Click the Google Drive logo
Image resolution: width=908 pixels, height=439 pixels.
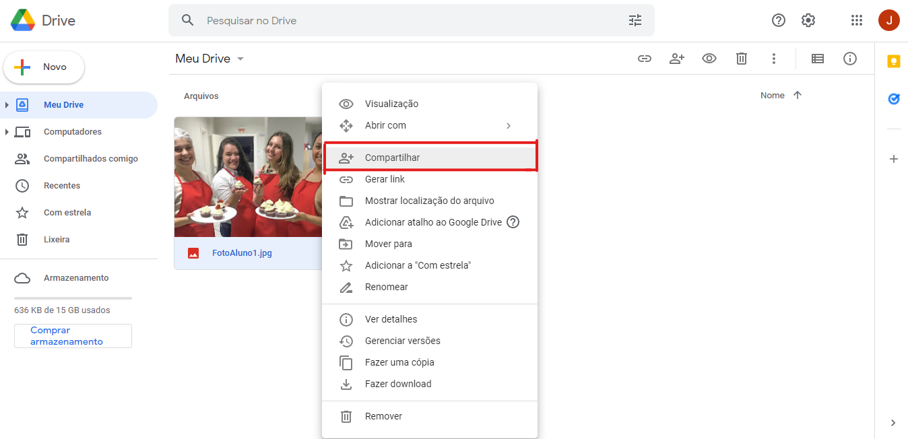coord(23,20)
